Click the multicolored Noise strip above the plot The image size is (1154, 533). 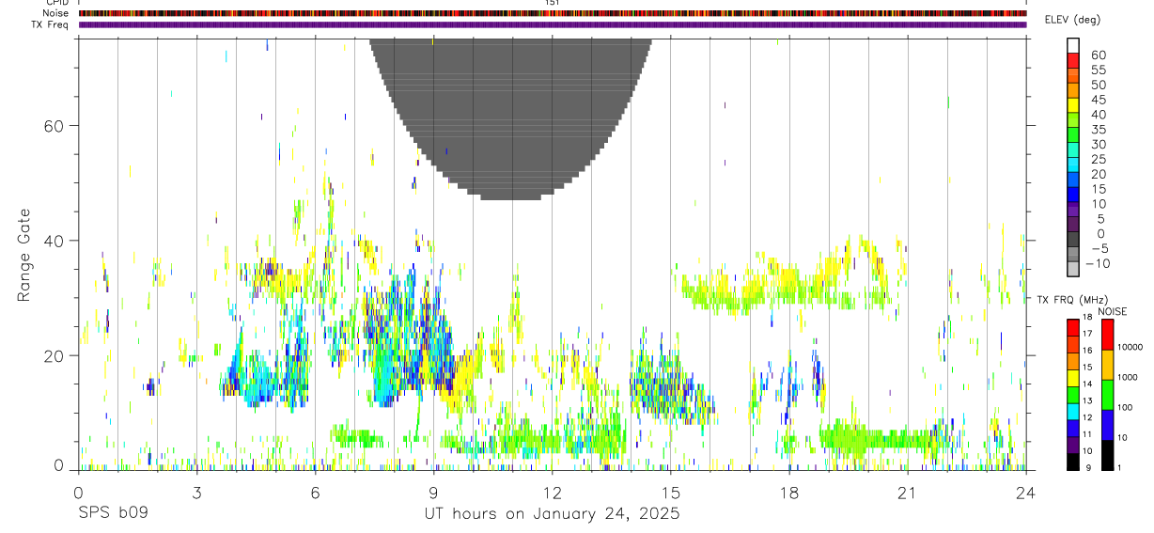pyautogui.click(x=553, y=13)
